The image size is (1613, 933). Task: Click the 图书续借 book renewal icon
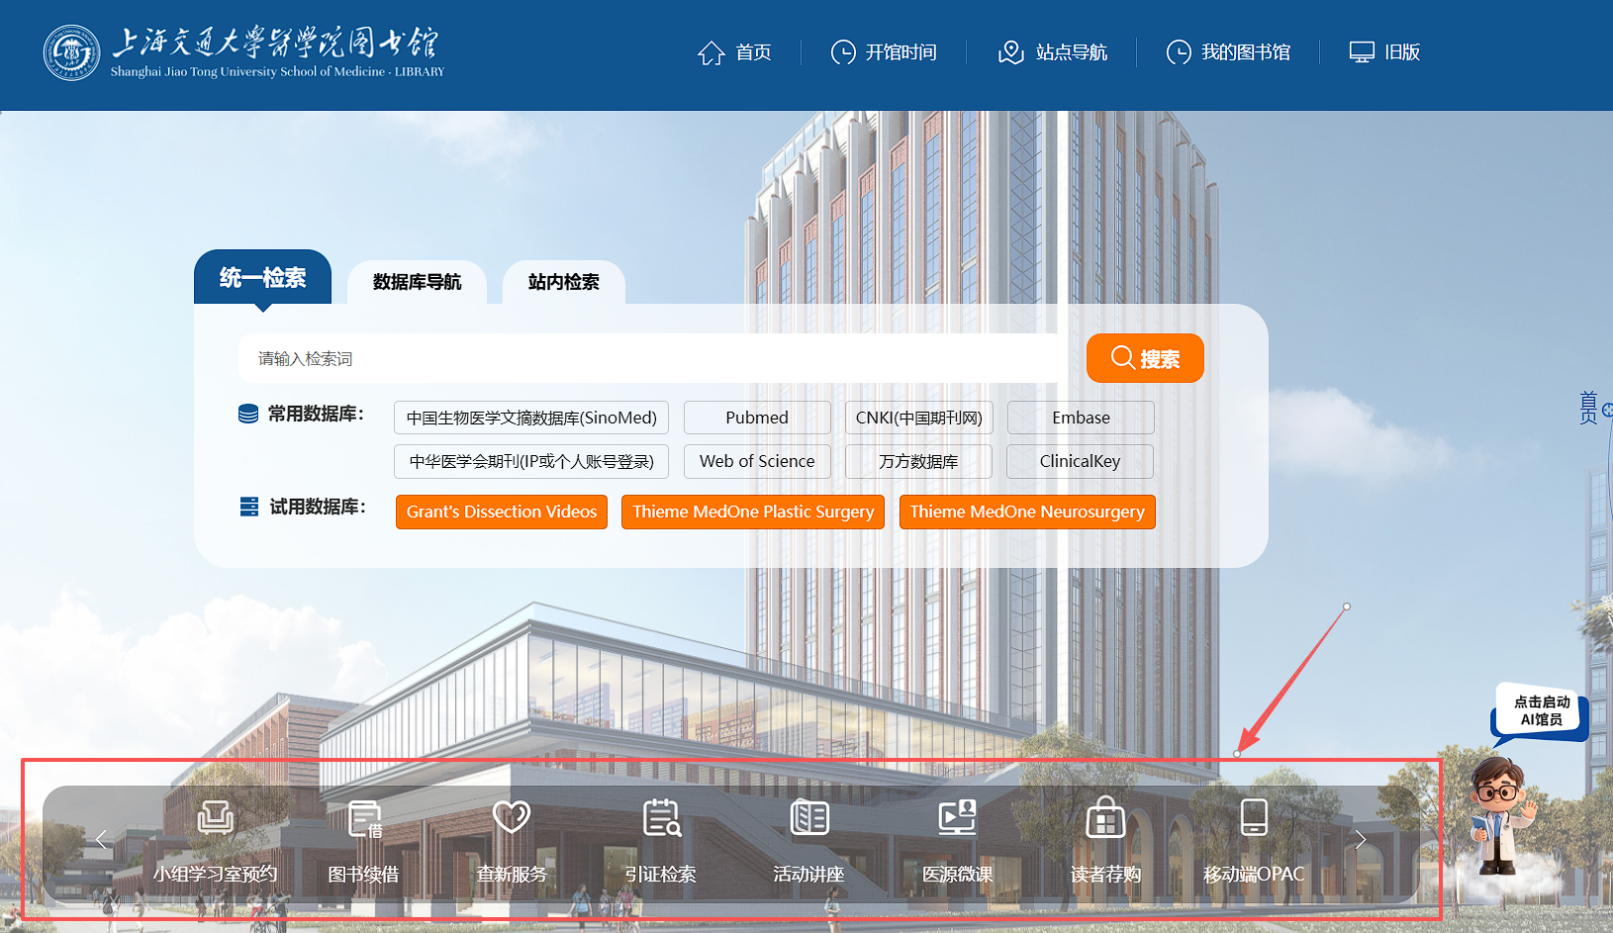[x=364, y=818]
